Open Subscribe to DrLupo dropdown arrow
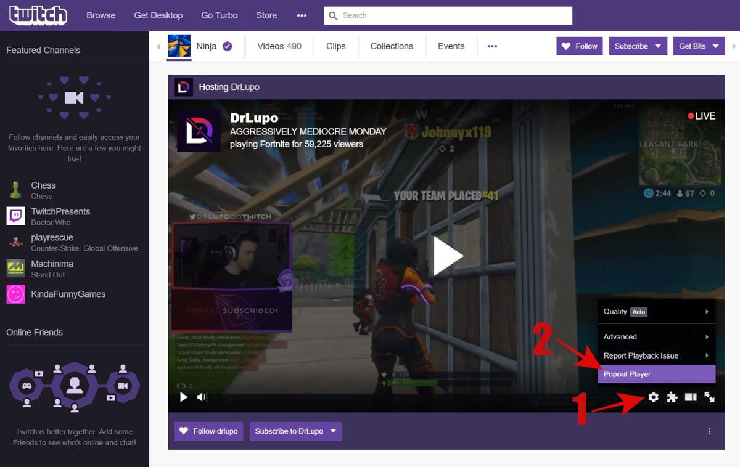 tap(333, 431)
